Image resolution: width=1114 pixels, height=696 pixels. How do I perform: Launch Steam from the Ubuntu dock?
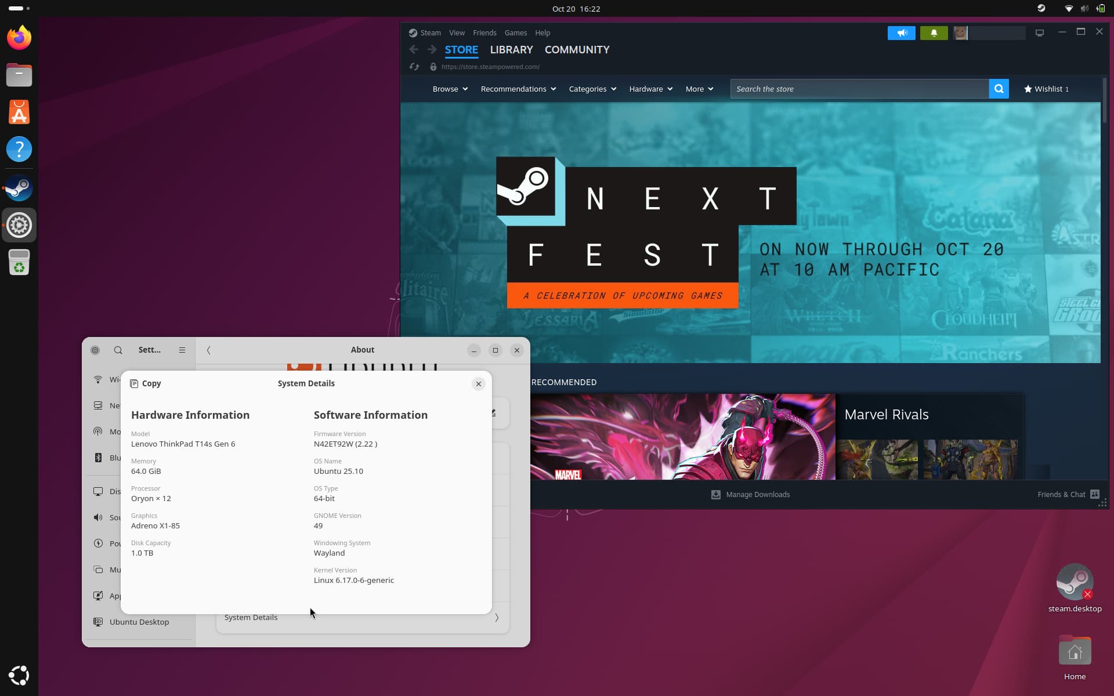pos(19,187)
